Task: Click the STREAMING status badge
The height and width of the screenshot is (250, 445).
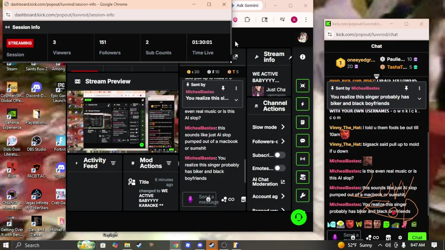Action: pos(20,43)
